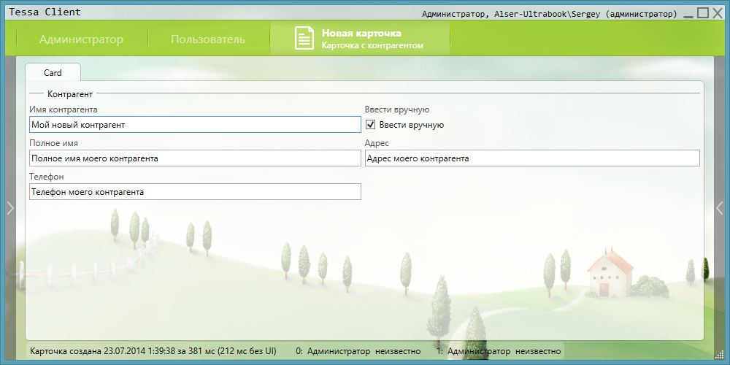Viewport: 730px width, 365px height.
Task: Click the Адрес text field
Action: tap(531, 158)
